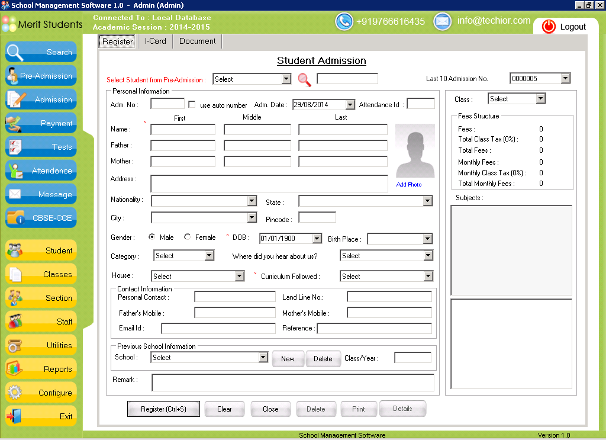
Task: Open CBSE-CCE folder icon
Action: pos(16,218)
